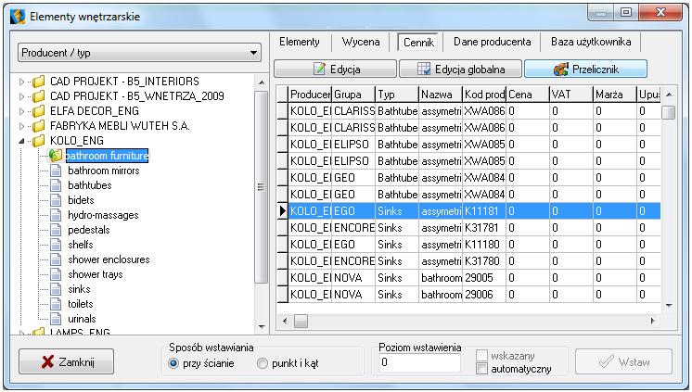Viewport: 692px width, 392px height.
Task: Open the Dane producenta tab
Action: tap(492, 42)
